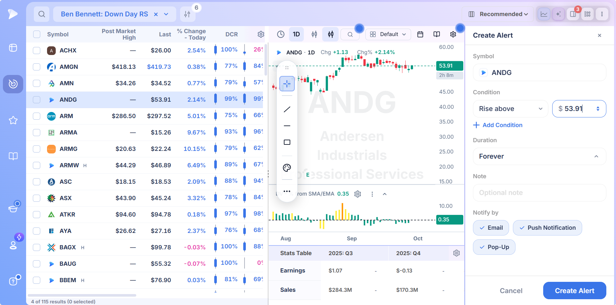The width and height of the screenshot is (616, 305).
Task: Open the drawing color palette tool
Action: click(x=287, y=168)
